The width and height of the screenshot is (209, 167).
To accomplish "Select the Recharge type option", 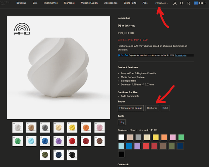I will [152, 108].
